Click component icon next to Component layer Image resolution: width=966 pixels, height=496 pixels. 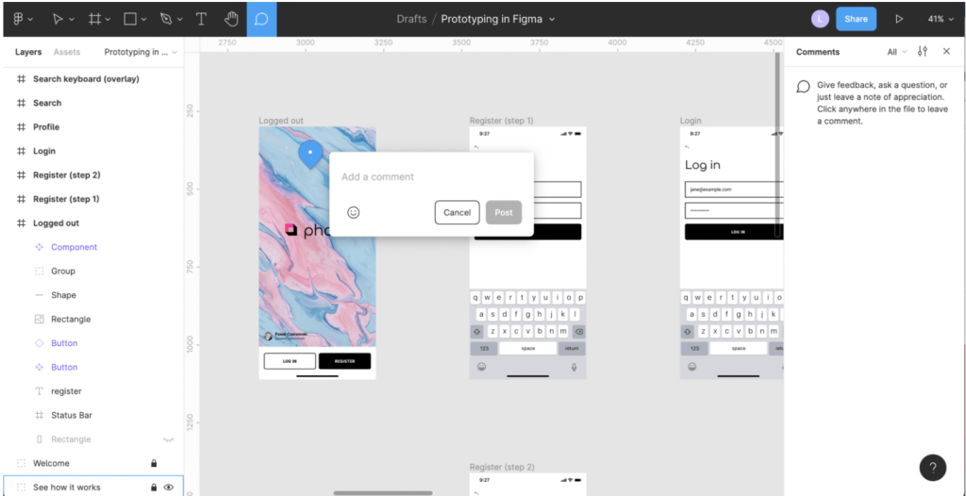click(40, 247)
